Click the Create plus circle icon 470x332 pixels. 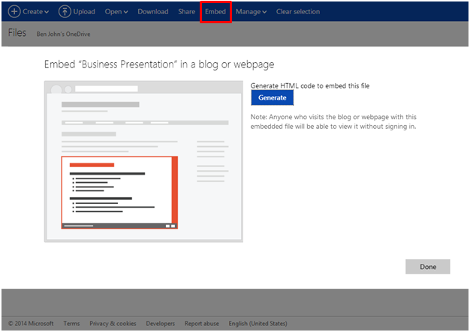click(14, 12)
